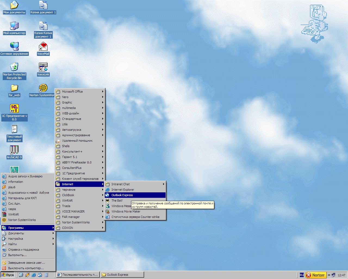Open the Triada program group
Image resolution: width=348 pixels, height=279 pixels.
click(x=80, y=206)
